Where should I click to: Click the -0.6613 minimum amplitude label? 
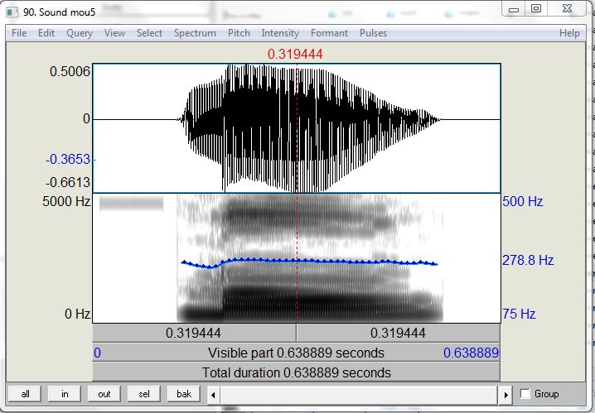68,183
